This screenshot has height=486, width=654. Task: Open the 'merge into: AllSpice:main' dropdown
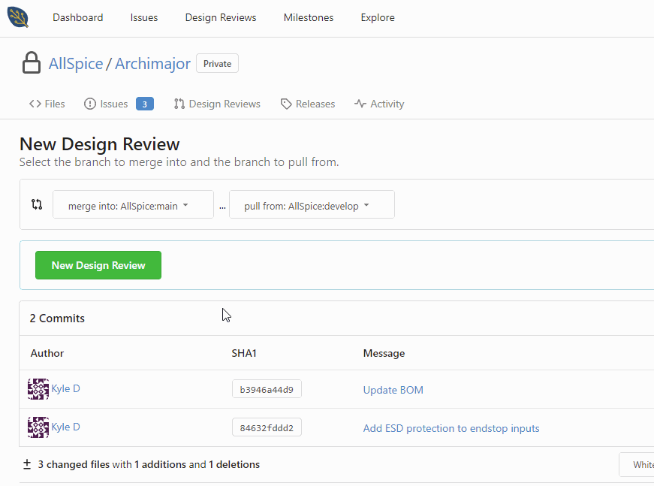coord(133,204)
